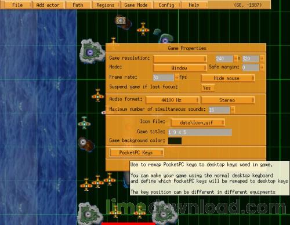290x225 pixels.
Task: Open the Stereo channel dropdown
Action: pos(228,100)
